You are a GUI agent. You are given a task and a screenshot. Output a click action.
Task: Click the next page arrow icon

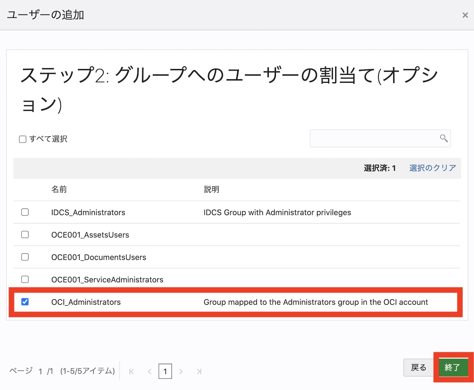click(x=181, y=371)
